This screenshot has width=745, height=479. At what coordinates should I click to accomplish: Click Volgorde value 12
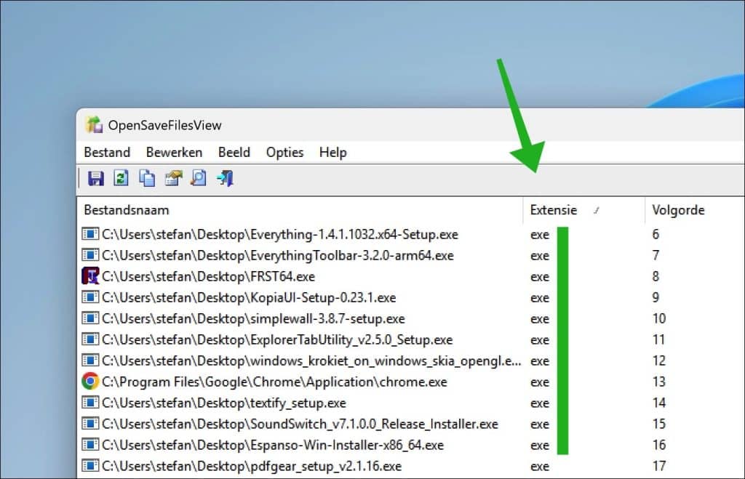click(659, 361)
